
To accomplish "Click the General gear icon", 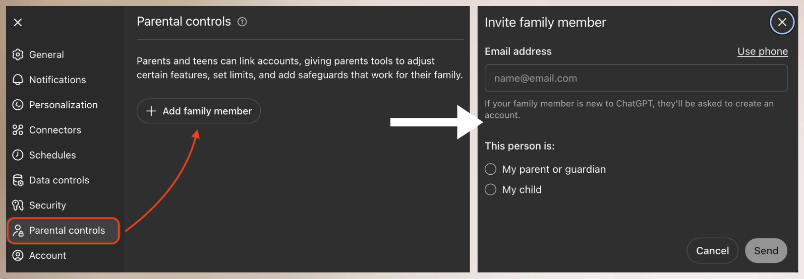I will click(18, 54).
